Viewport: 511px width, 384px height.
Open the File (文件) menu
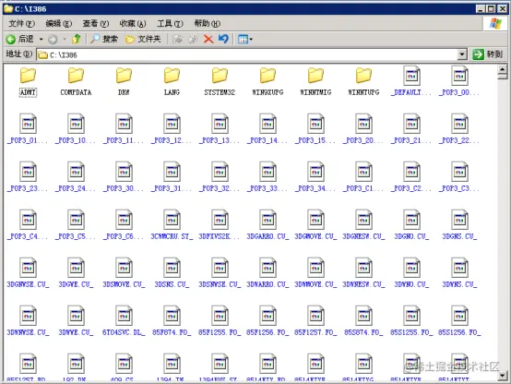pos(21,23)
